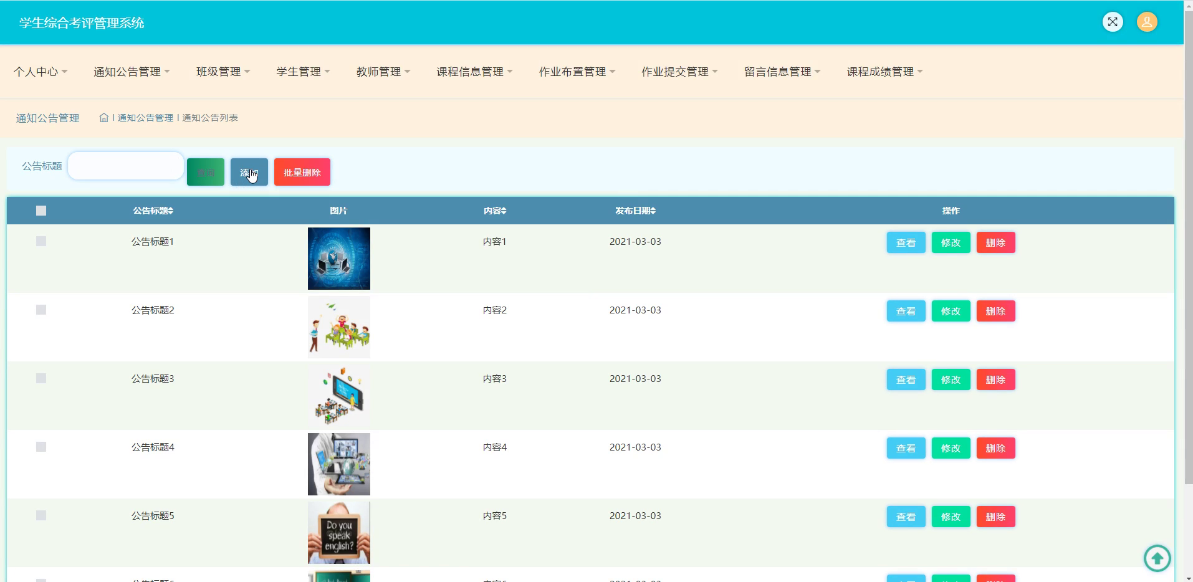This screenshot has width=1193, height=582.
Task: Click the home icon in breadcrumb
Action: [x=104, y=118]
